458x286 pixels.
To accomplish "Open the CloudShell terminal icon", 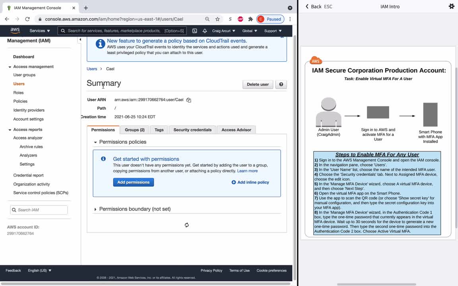I will tap(194, 31).
